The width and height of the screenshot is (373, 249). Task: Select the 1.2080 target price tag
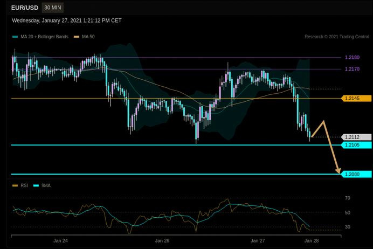click(356, 174)
